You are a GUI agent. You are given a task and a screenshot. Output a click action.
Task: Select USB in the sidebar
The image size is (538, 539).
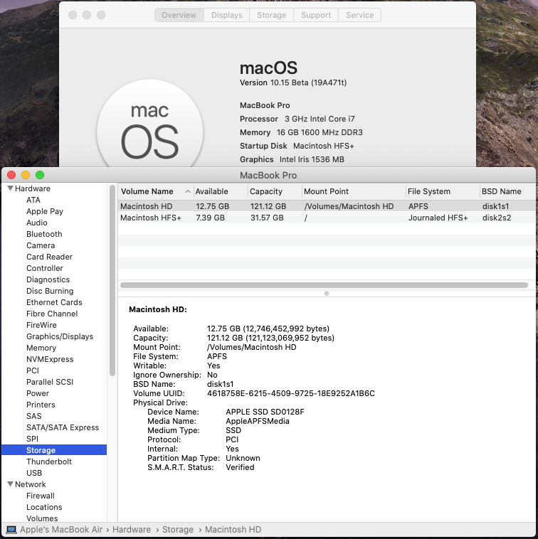34,473
